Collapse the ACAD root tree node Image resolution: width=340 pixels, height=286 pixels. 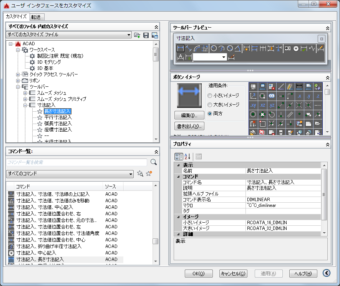click(x=11, y=44)
